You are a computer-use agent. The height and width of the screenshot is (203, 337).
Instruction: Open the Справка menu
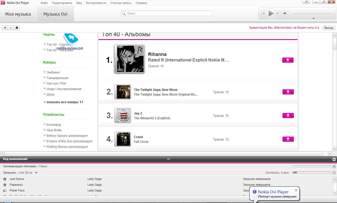pos(141,3)
